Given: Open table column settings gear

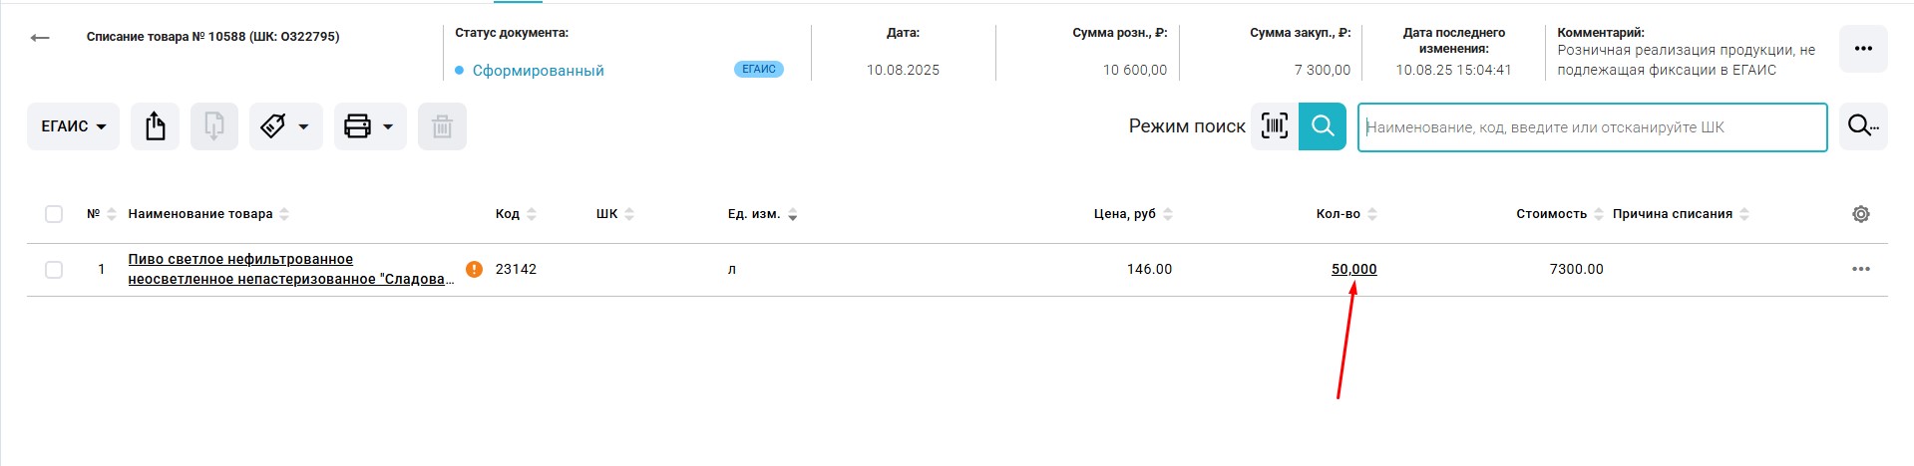Looking at the screenshot, I should coord(1860,214).
